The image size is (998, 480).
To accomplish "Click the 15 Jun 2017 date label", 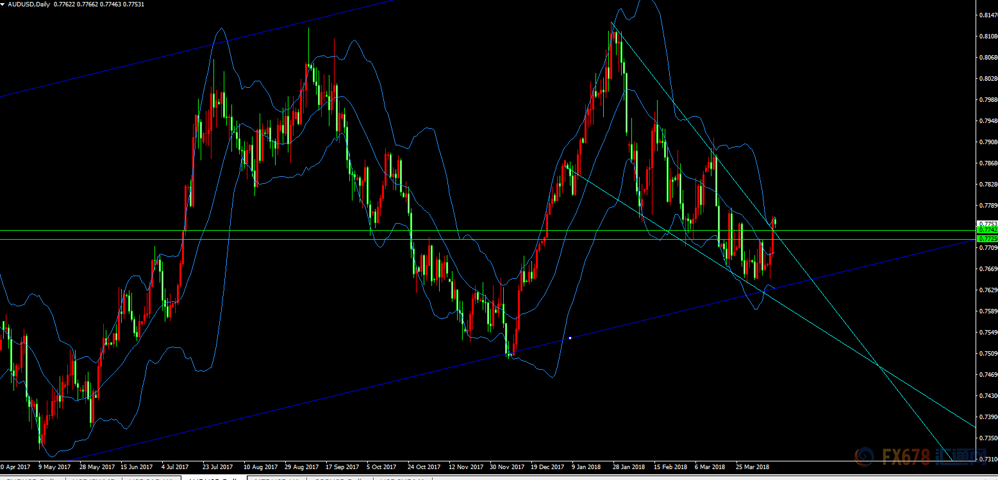I will click(138, 467).
